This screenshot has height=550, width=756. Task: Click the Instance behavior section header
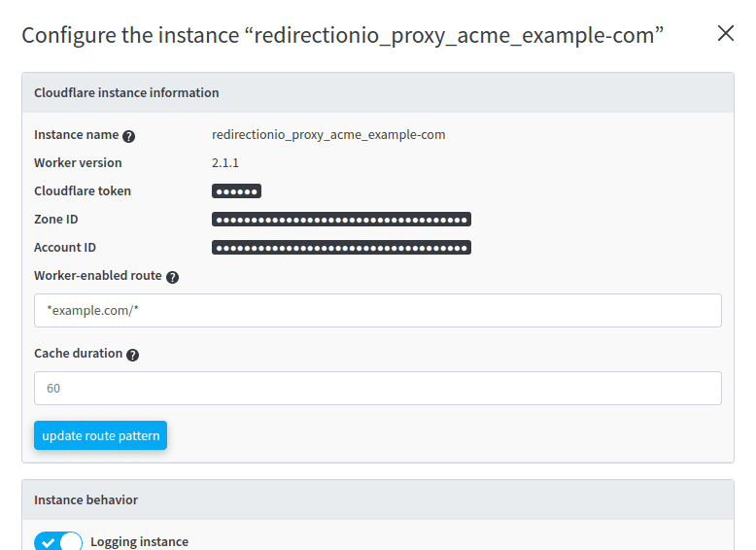click(x=378, y=499)
